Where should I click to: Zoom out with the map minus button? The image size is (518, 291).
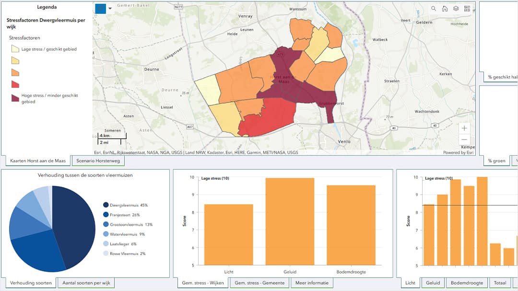464,140
